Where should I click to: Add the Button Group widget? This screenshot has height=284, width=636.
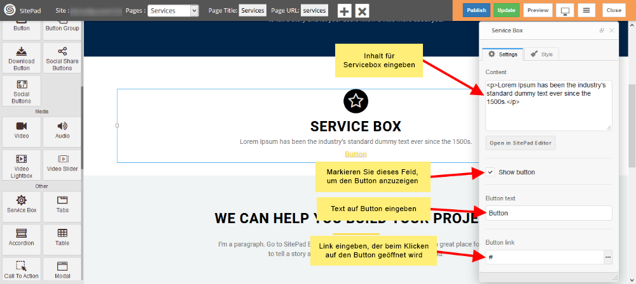click(62, 30)
